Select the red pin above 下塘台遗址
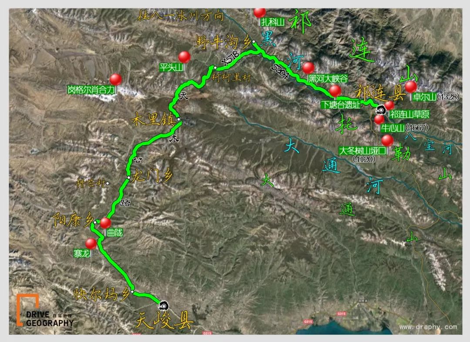This screenshot has width=470, height=342. tap(335, 91)
